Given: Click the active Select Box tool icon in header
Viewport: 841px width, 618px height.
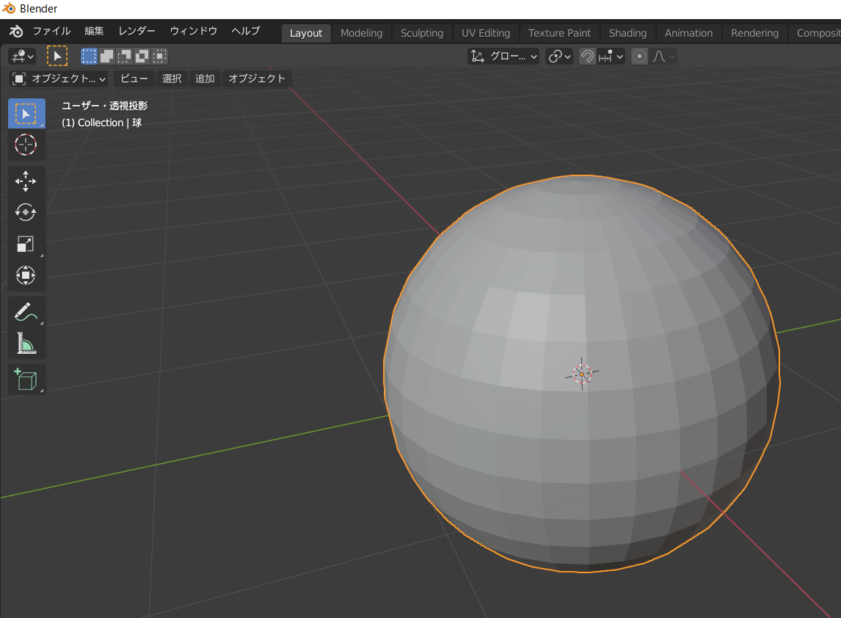Looking at the screenshot, I should coord(57,57).
